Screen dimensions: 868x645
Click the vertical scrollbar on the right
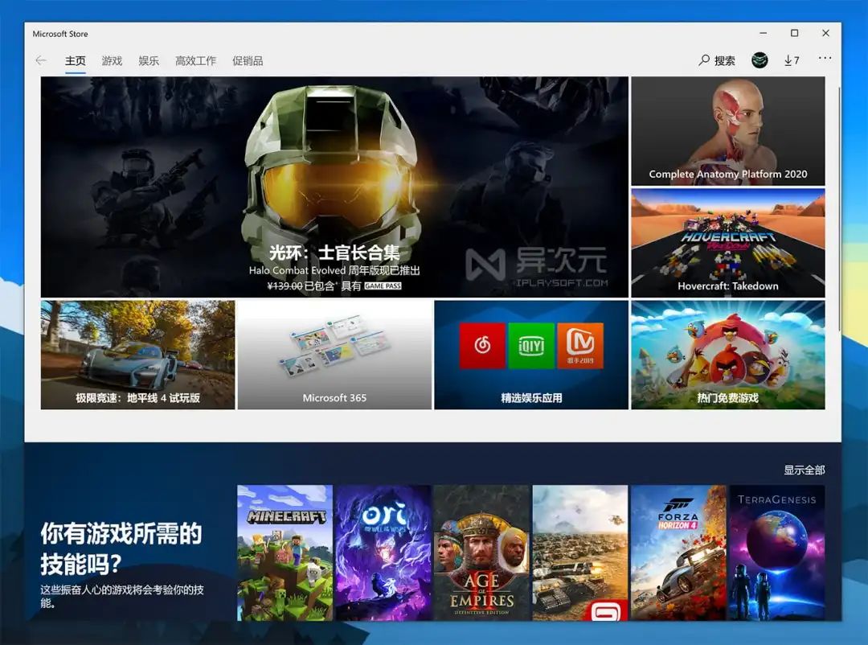[x=838, y=201]
